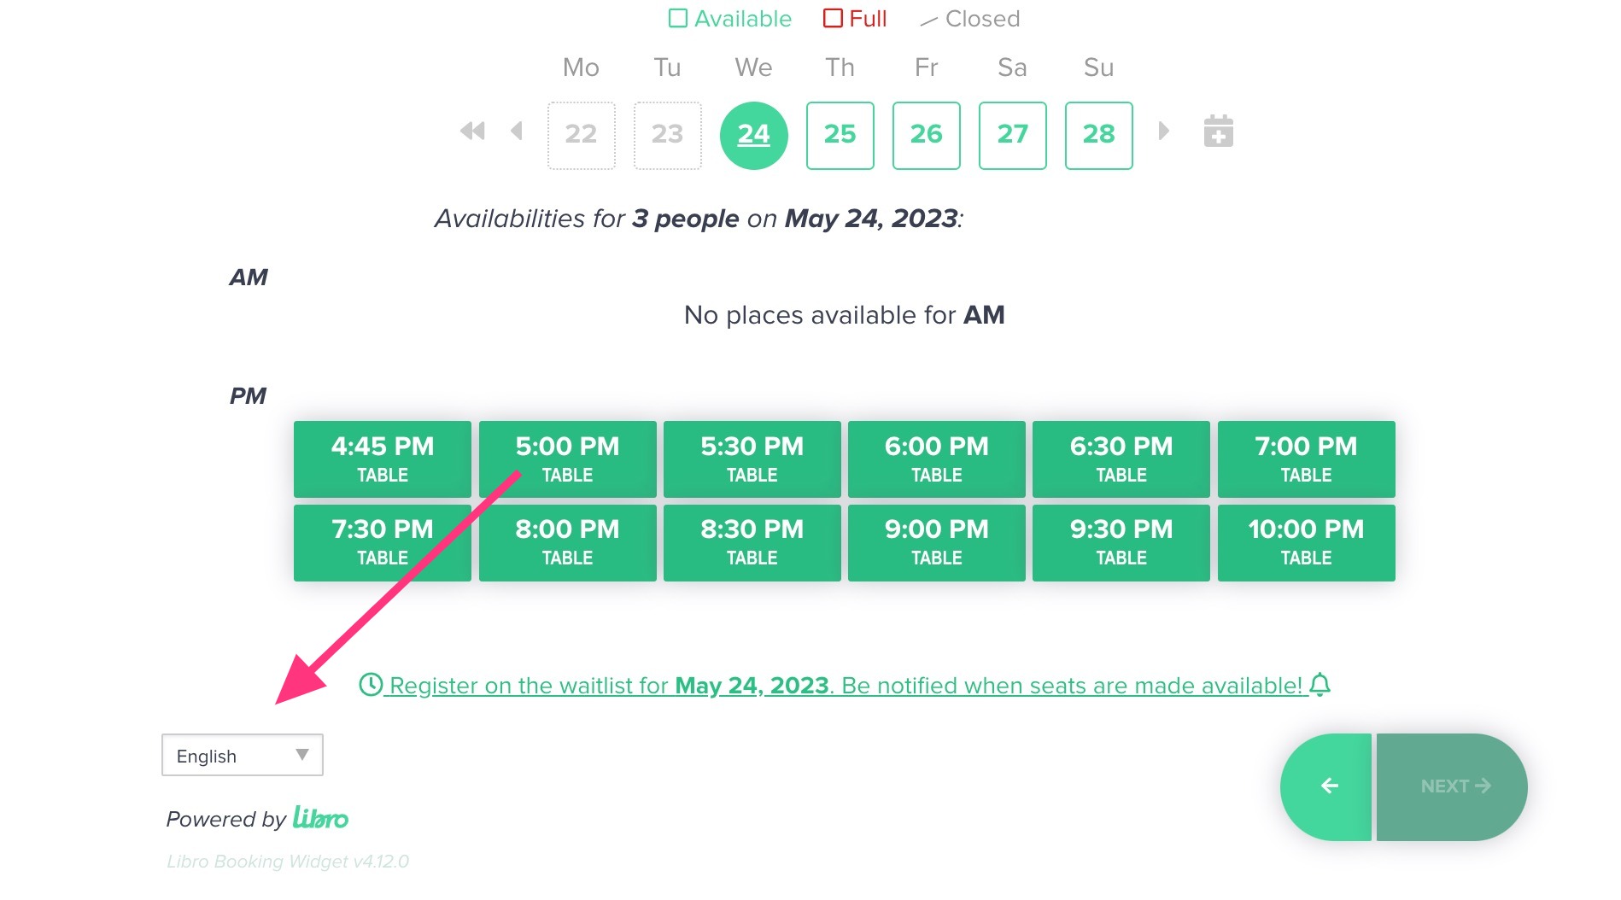
Task: Book the 4:45 PM table slot
Action: 383,459
